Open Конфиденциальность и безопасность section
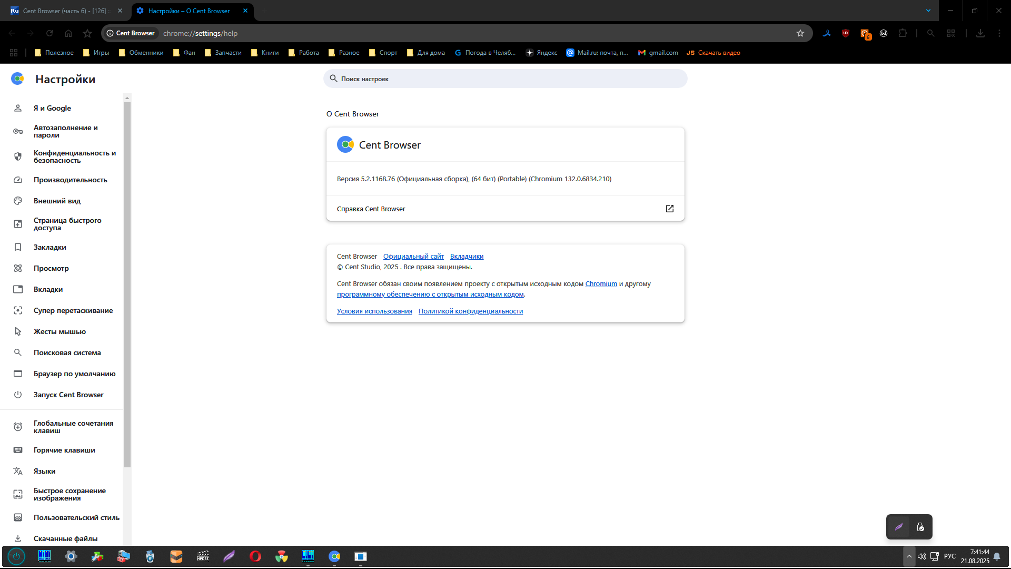 62,156
